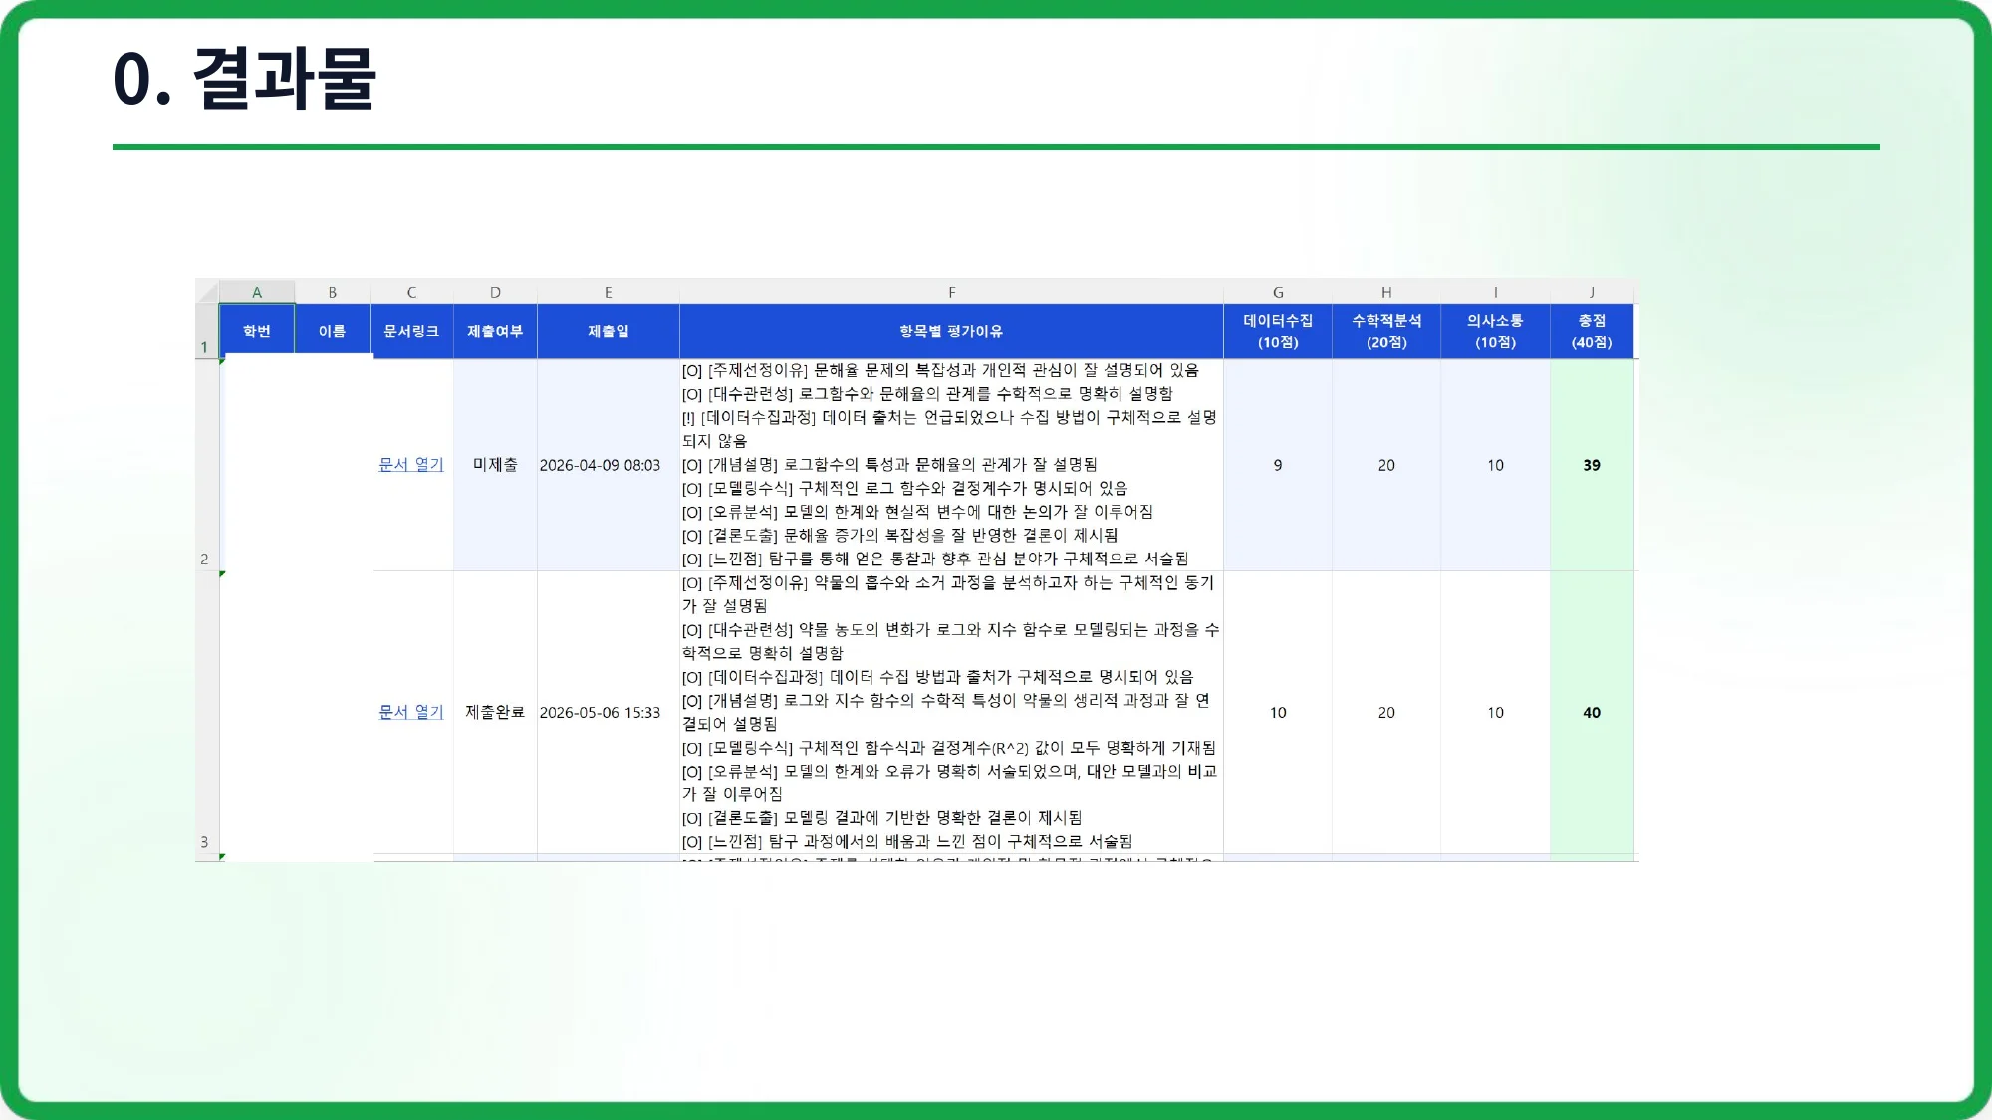
Task: Click the 학번 header cell
Action: 257,332
